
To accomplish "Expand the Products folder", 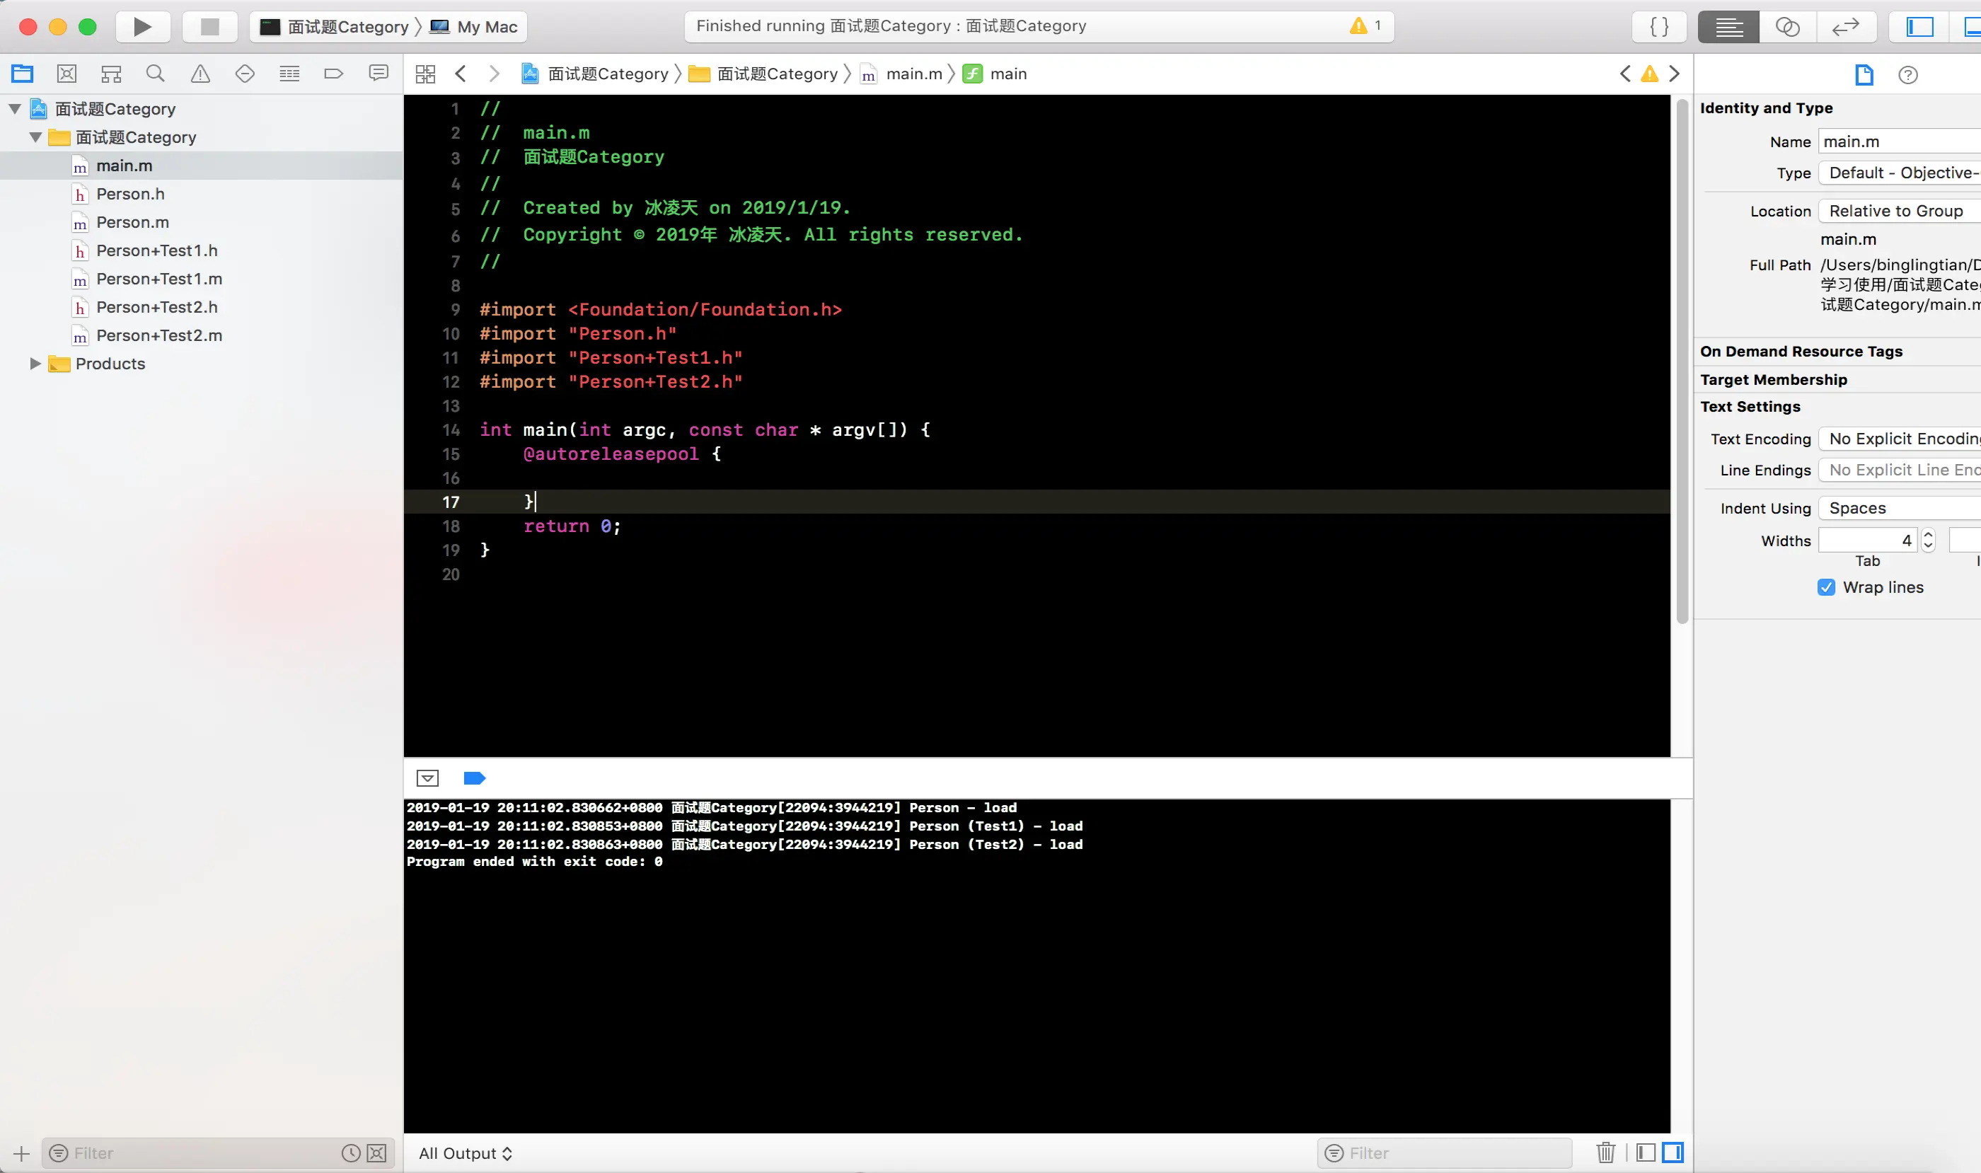I will point(35,364).
